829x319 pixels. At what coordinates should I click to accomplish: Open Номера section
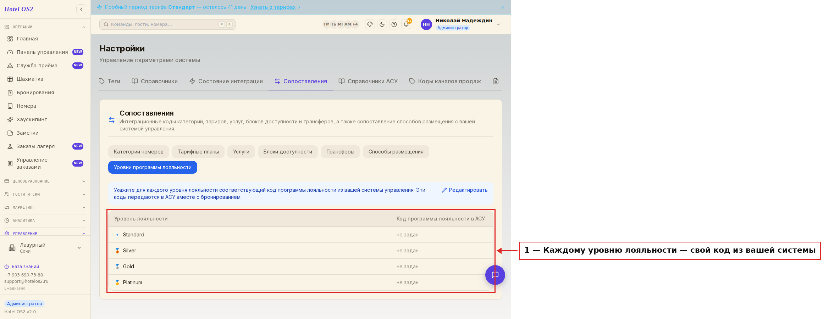point(45,106)
